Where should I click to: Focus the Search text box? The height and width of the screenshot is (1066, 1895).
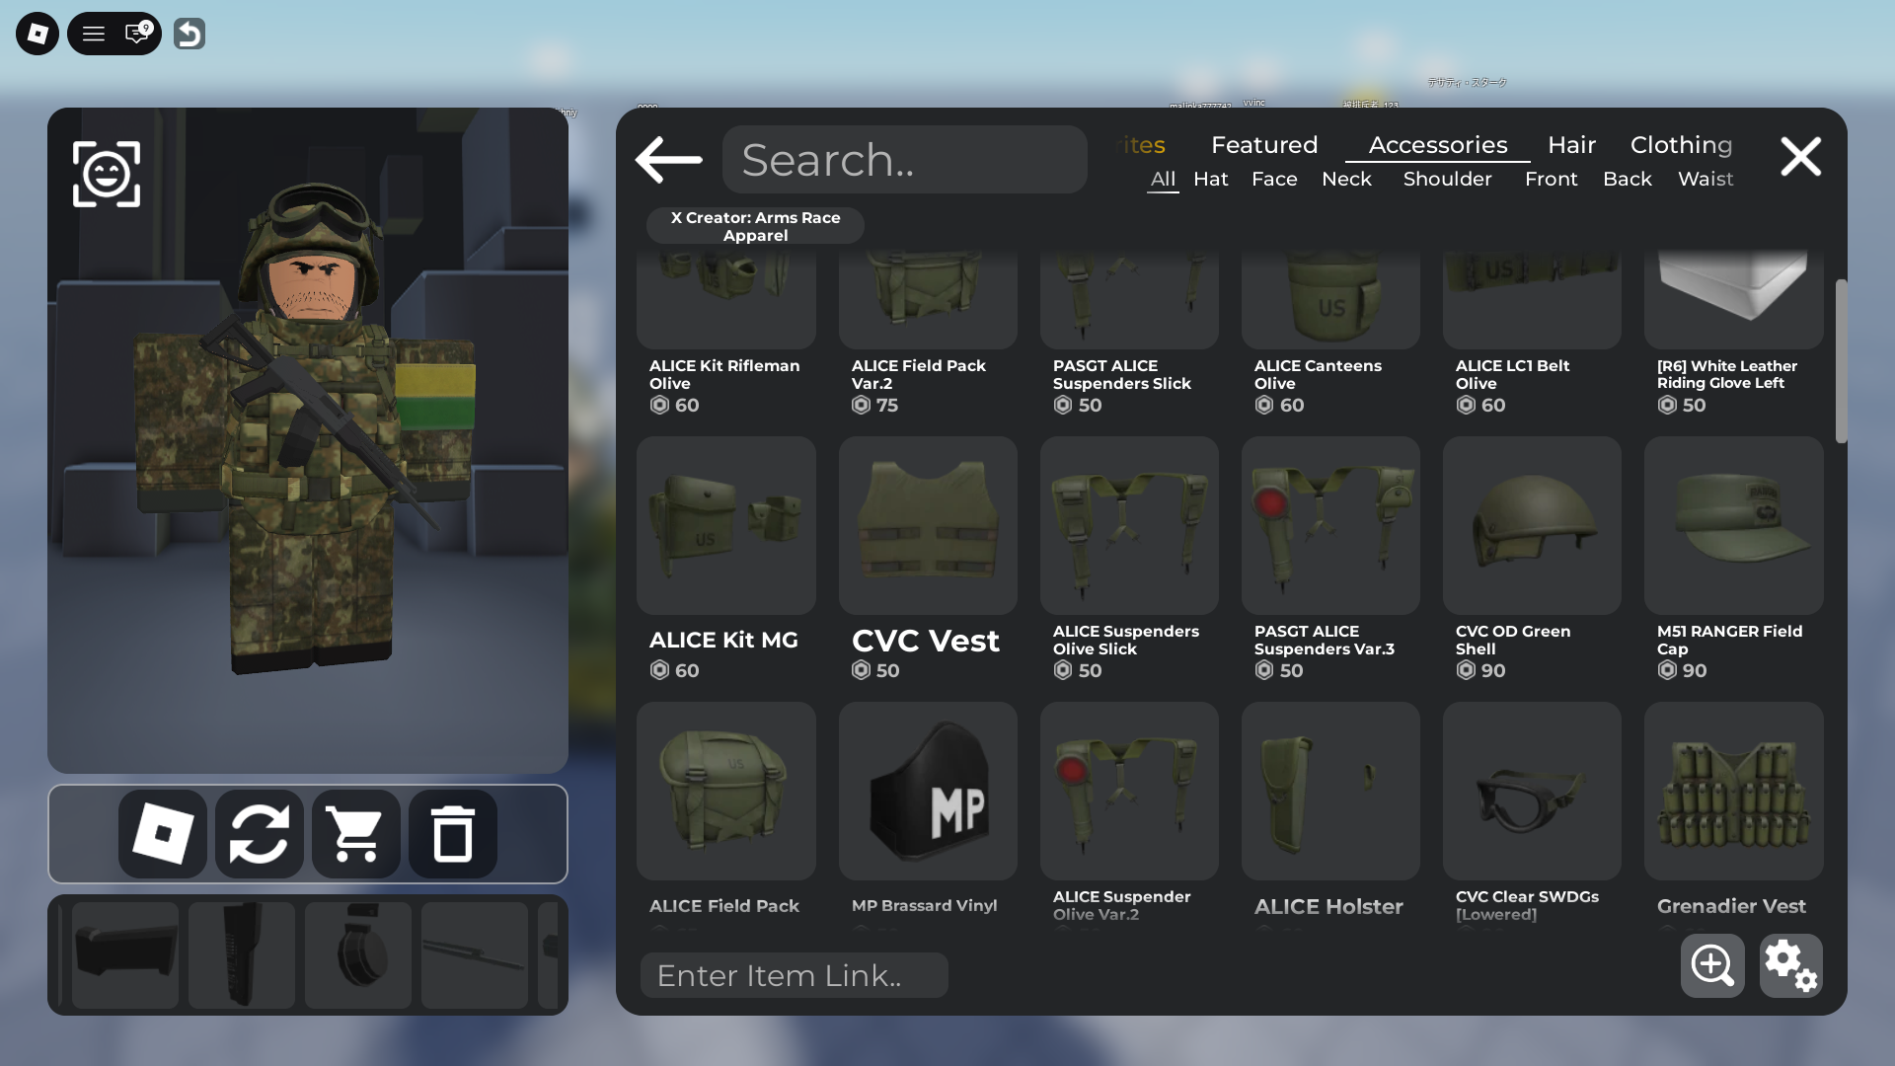[x=904, y=160]
